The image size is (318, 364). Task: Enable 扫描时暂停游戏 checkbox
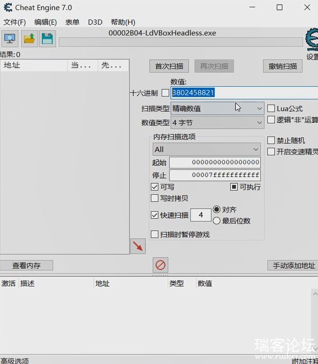[x=155, y=234]
